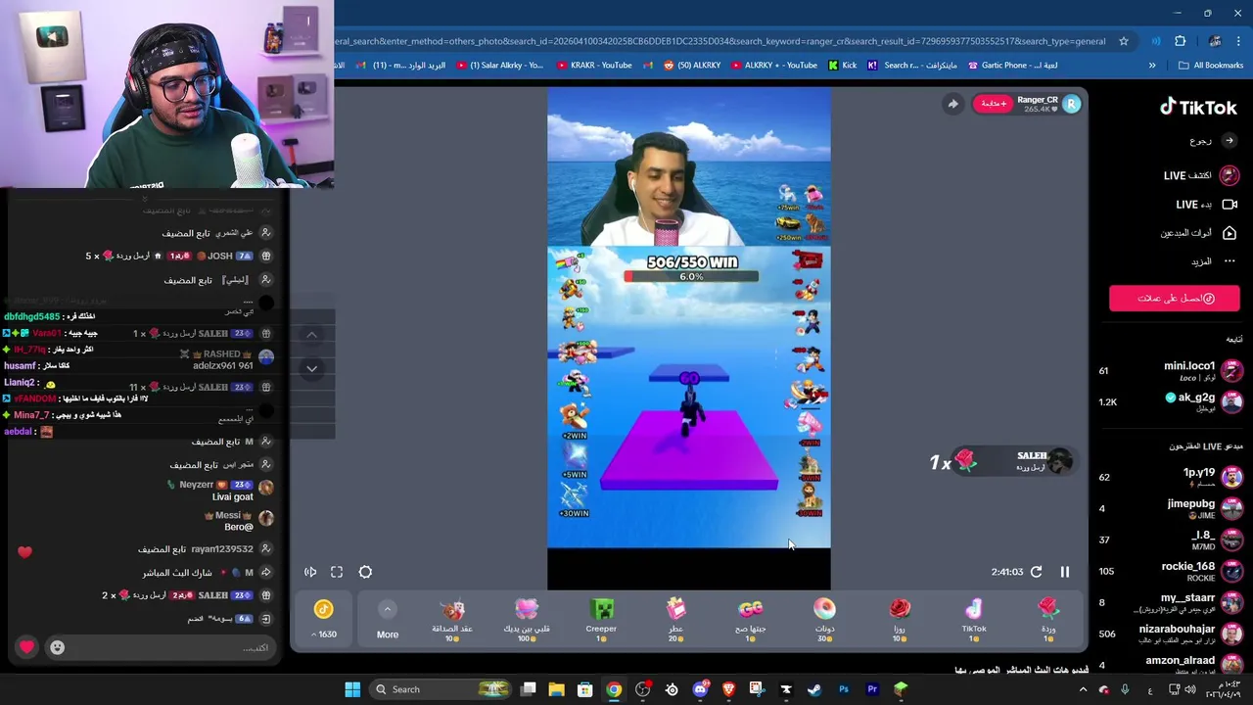Image resolution: width=1253 pixels, height=705 pixels.
Task: Reload the live stream with refresh icon
Action: click(x=1036, y=572)
